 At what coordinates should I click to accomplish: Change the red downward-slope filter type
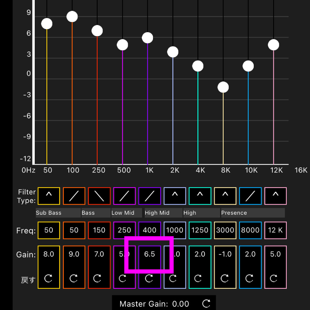pos(99,196)
